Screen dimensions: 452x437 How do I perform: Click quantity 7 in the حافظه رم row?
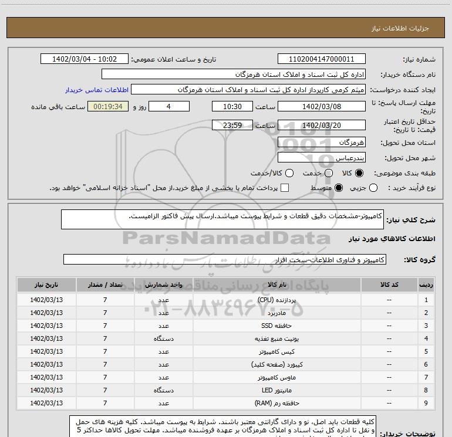pyautogui.click(x=105, y=404)
